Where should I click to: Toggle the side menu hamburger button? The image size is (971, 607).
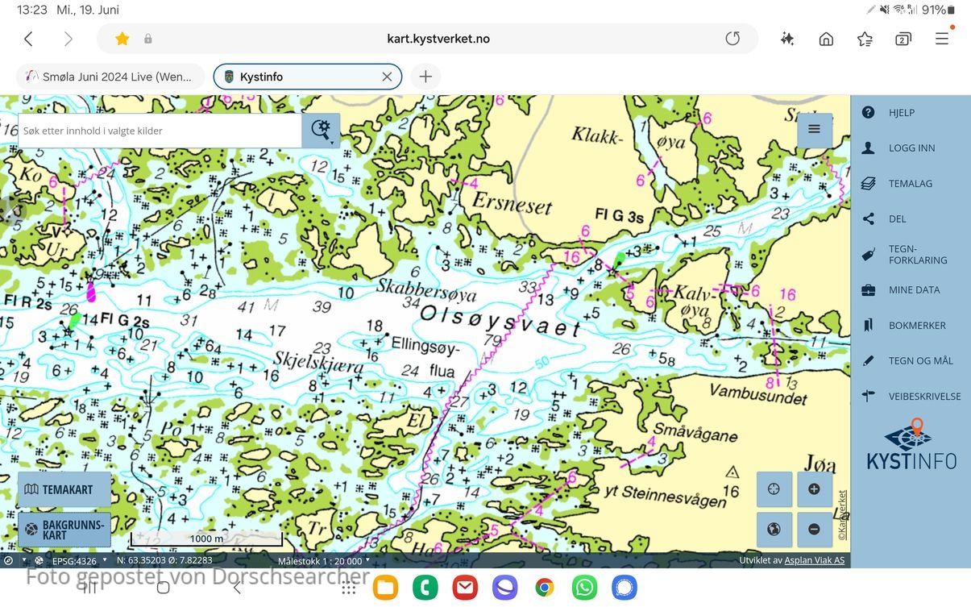pyautogui.click(x=814, y=129)
